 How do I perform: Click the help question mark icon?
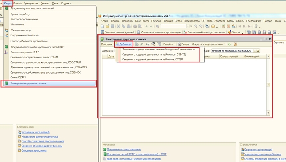[236, 44]
